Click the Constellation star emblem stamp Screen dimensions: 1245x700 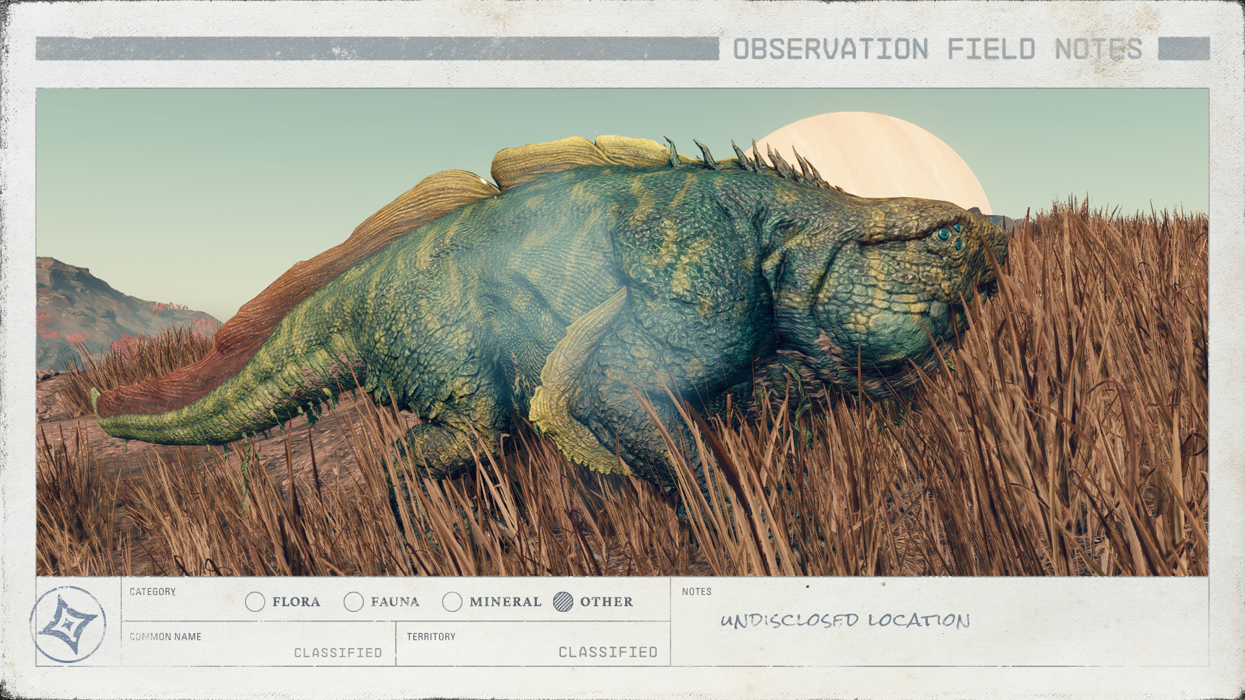click(68, 624)
